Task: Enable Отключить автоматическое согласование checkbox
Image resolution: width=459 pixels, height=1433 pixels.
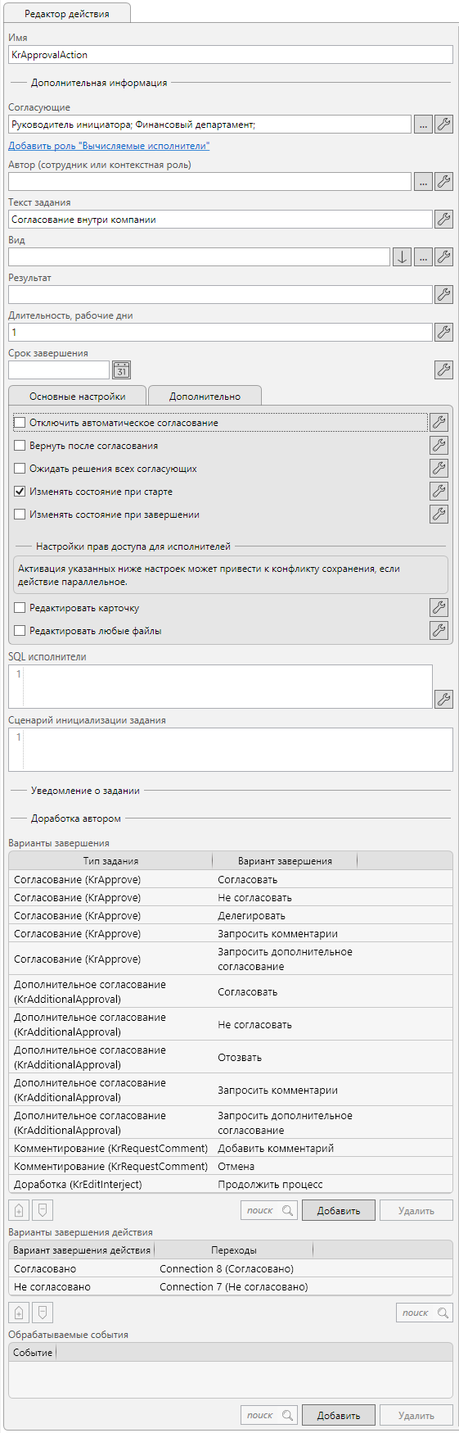Action: click(x=20, y=423)
